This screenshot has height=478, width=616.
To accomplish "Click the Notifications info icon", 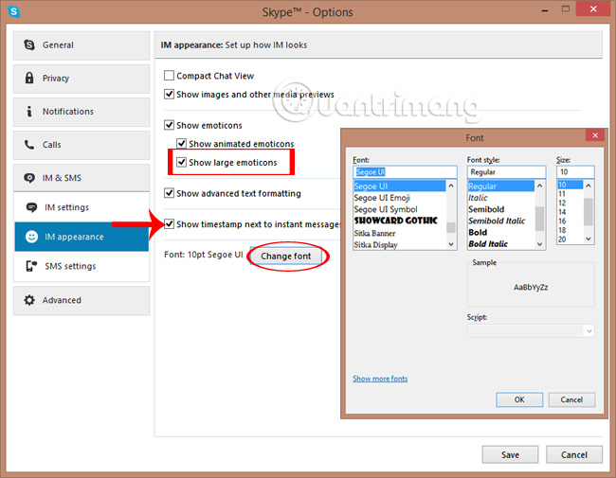I will point(29,112).
